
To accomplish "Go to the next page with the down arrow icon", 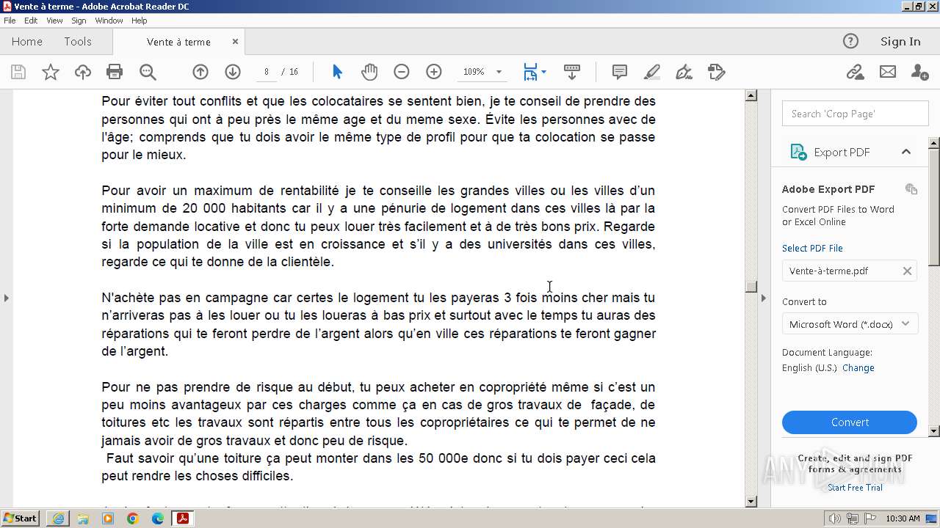I will (x=233, y=72).
